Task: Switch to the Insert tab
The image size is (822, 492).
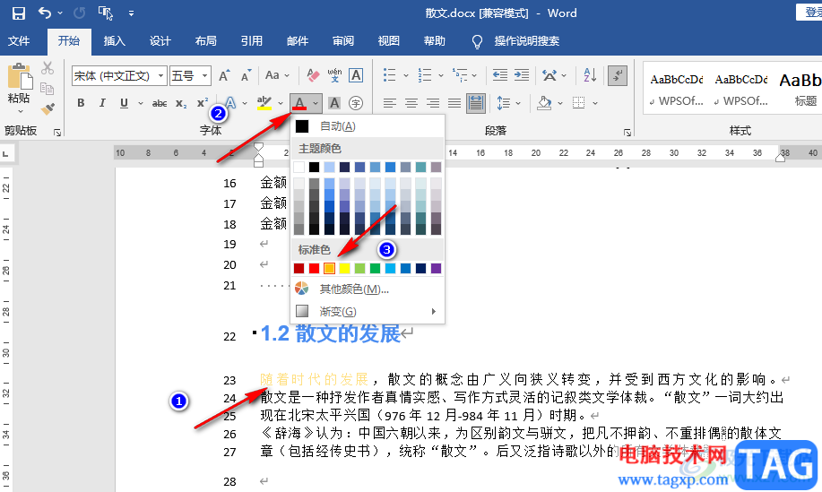Action: [114, 41]
